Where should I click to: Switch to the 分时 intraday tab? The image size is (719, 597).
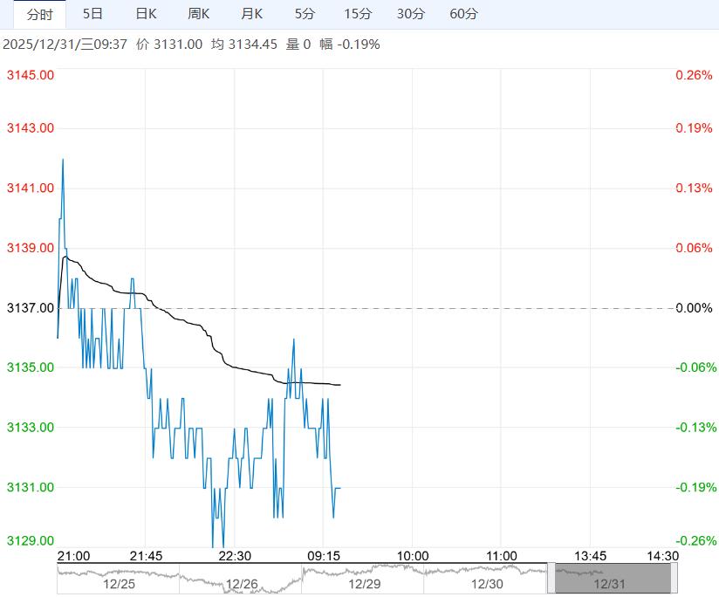pos(39,14)
